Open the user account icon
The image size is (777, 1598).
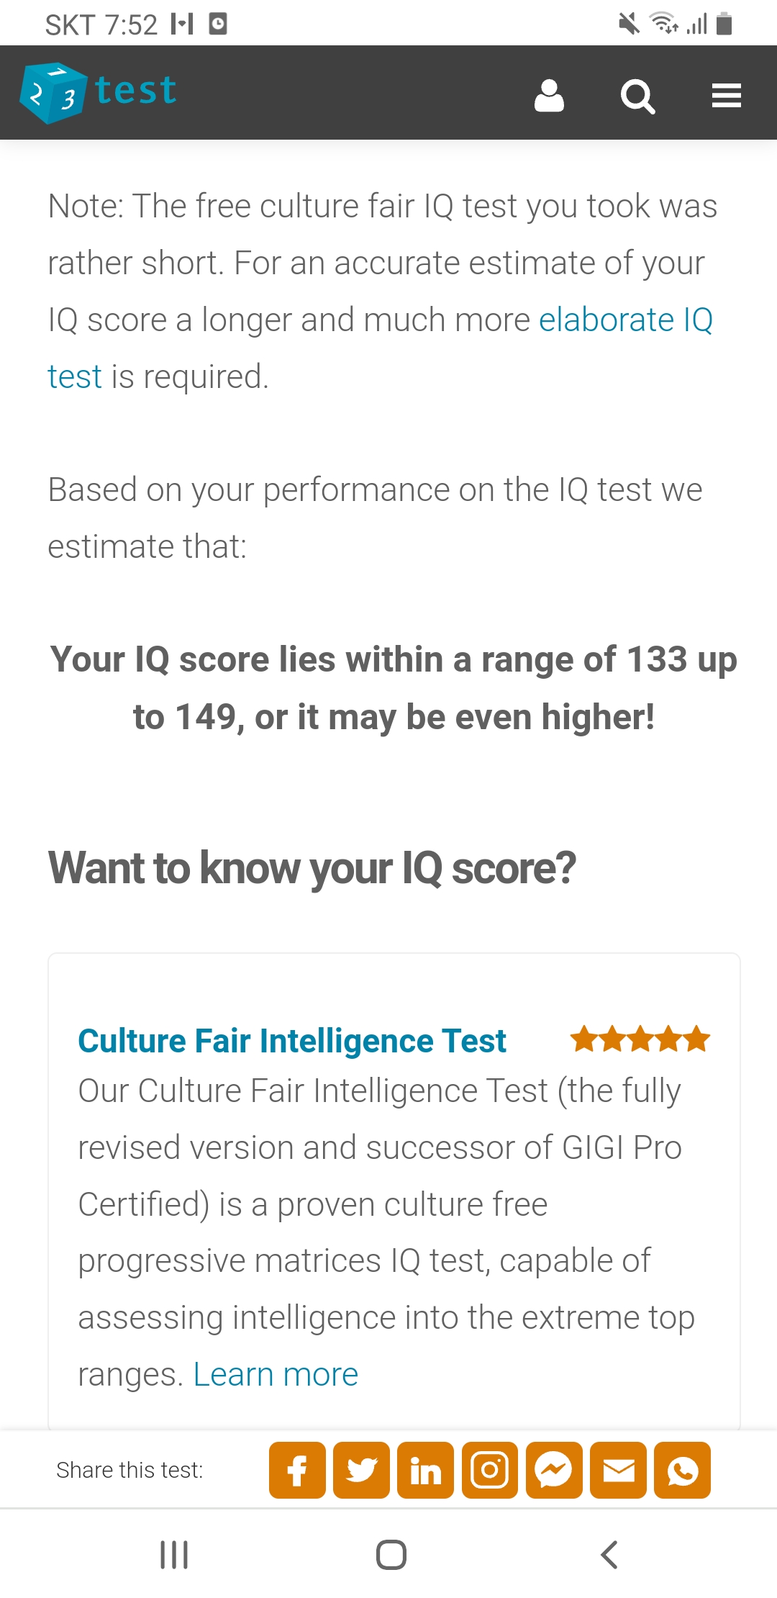click(550, 96)
